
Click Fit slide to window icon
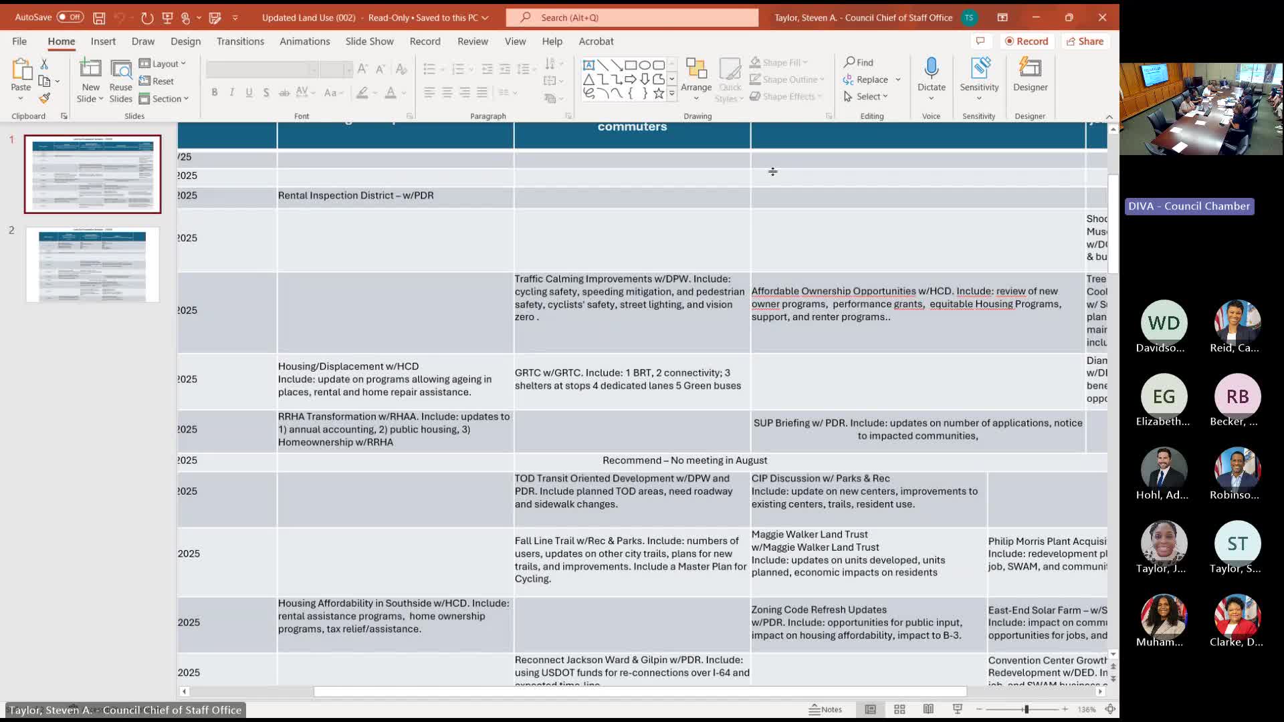click(1110, 709)
